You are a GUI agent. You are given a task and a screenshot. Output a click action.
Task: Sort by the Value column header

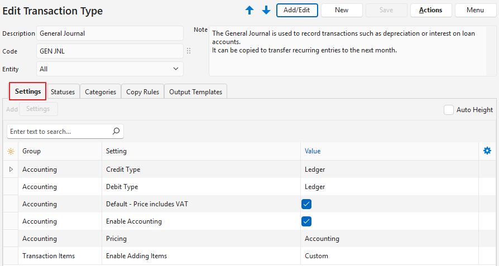(x=313, y=151)
